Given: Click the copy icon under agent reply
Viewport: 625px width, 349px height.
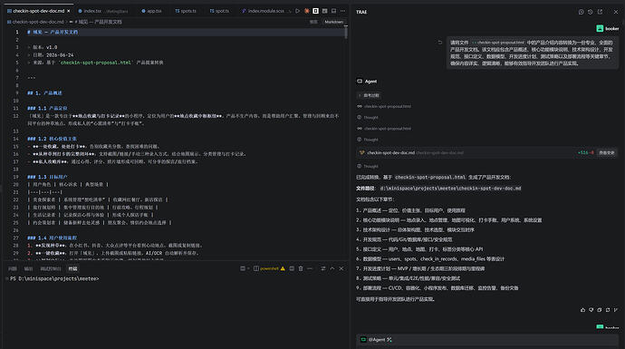Looking at the screenshot, I should point(600,310).
